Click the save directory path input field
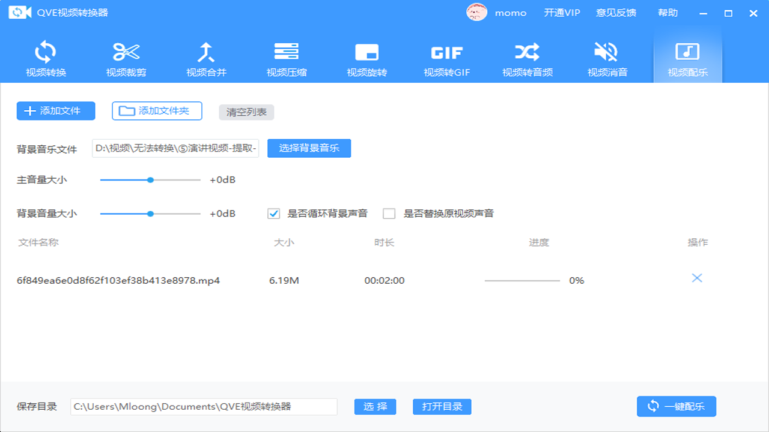 tap(204, 406)
